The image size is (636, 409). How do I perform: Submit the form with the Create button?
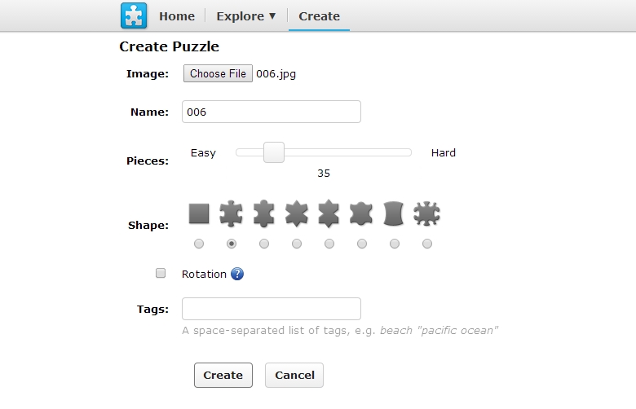click(x=223, y=376)
